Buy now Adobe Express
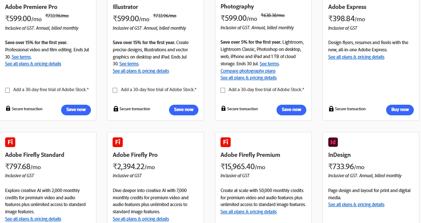421x223 pixels. [400, 110]
